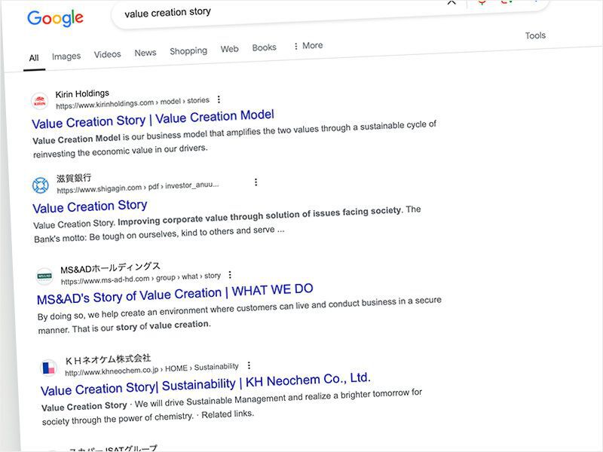Screen dimensions: 603x452
Task: Open the Shiga Bank 'Value Creation Story' result
Action: [90, 206]
